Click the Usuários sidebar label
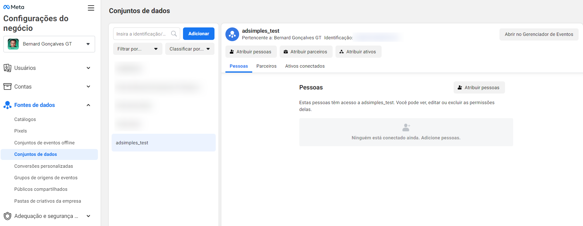 point(25,68)
